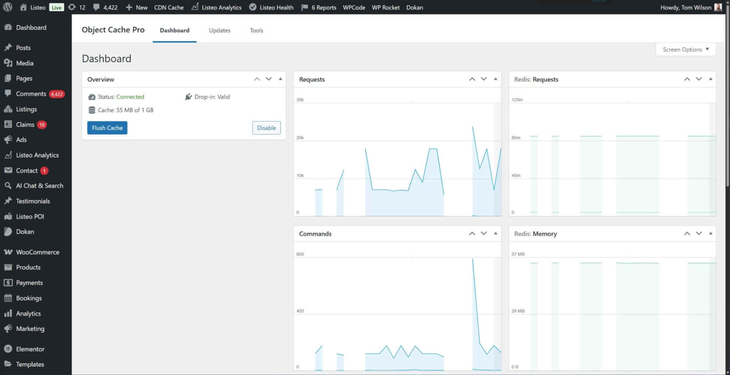The image size is (730, 375).
Task: Open the comments bubble icon showing 4,422
Action: [x=97, y=7]
